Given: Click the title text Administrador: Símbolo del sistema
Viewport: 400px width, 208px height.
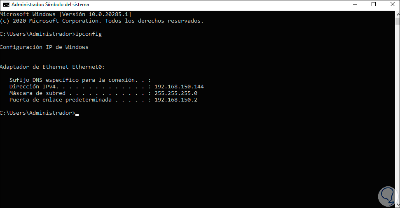Looking at the screenshot, I should coord(50,5).
